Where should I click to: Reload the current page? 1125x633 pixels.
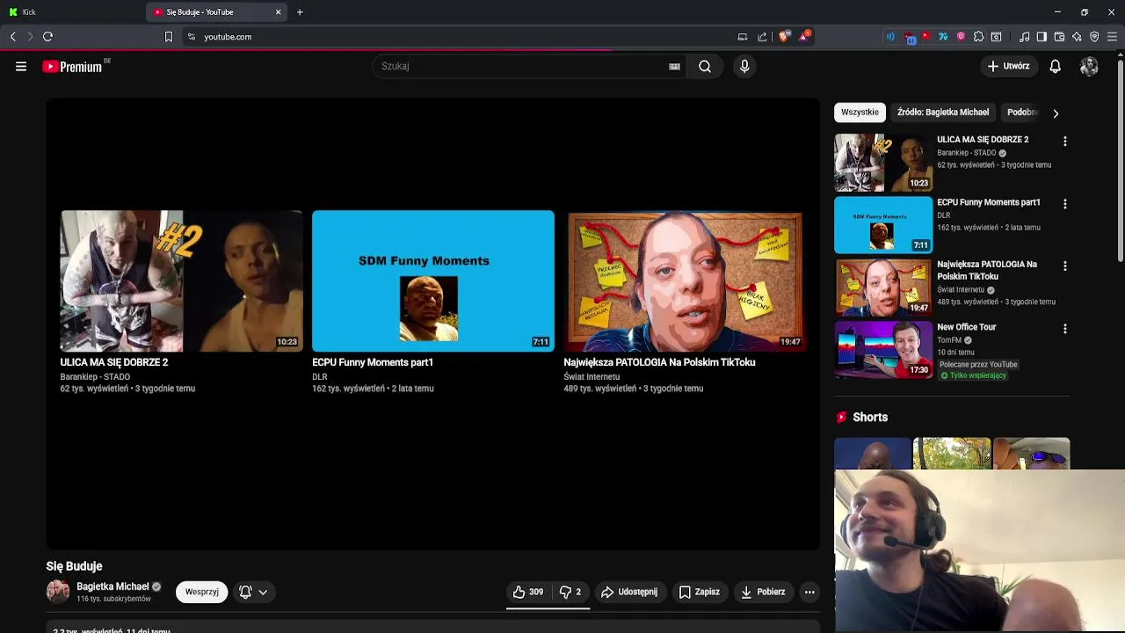[x=48, y=37]
